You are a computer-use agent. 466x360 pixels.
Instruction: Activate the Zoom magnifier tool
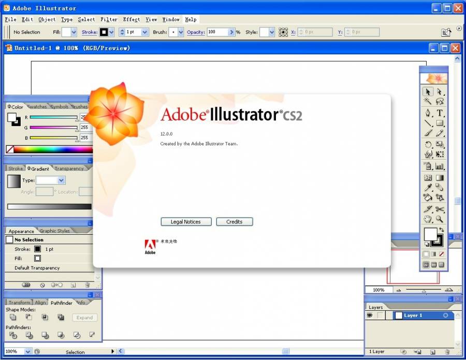click(x=440, y=219)
